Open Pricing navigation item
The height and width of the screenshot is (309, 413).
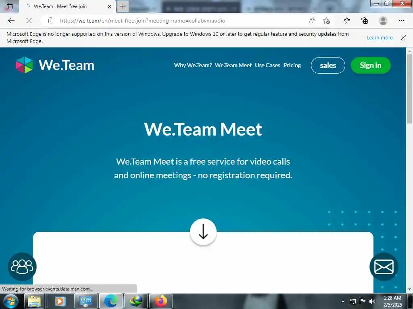pos(292,65)
